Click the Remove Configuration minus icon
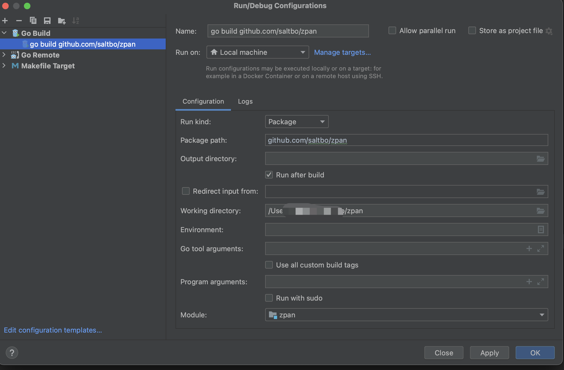The image size is (564, 370). click(x=19, y=21)
